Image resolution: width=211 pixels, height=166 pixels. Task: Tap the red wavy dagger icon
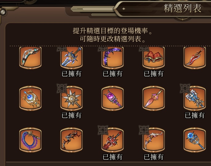tap(195, 57)
